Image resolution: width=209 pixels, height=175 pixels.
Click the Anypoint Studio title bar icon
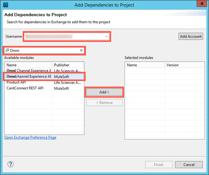point(6,5)
